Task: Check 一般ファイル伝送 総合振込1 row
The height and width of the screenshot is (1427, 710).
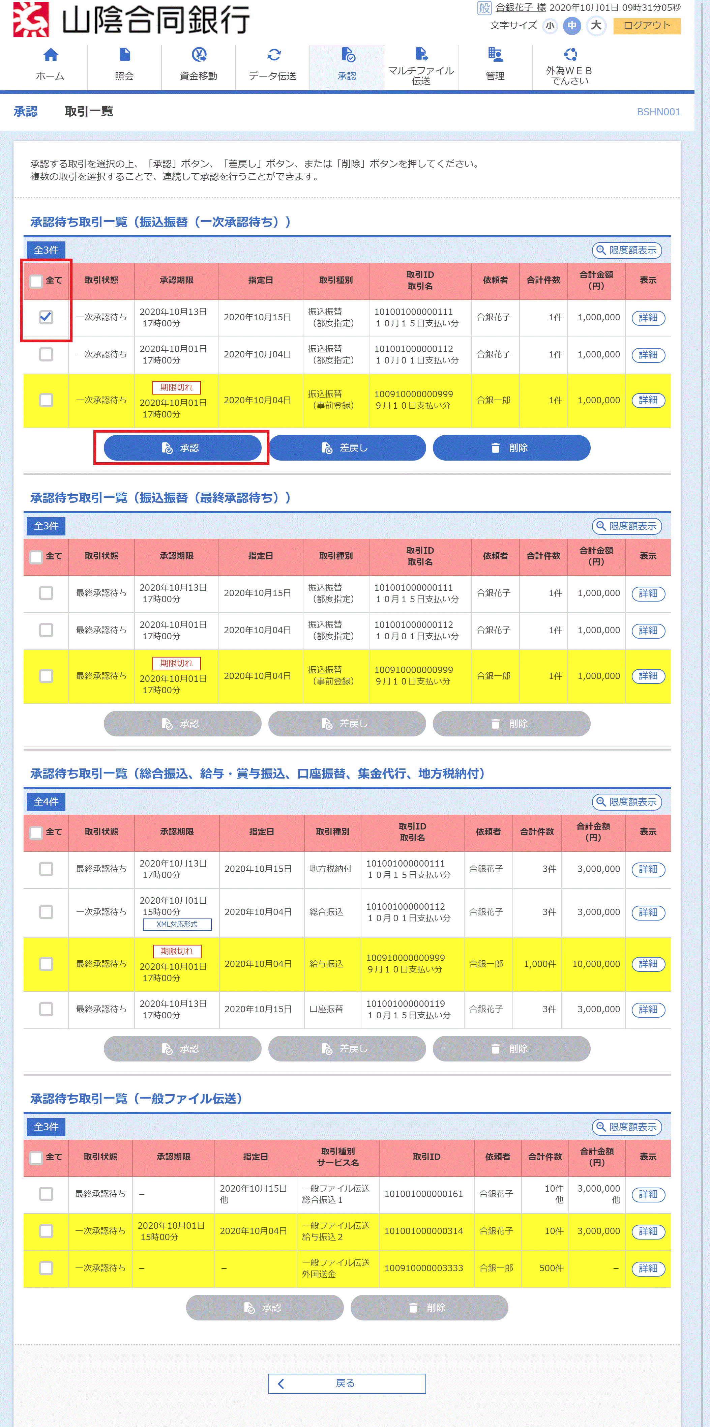Action: point(46,1194)
